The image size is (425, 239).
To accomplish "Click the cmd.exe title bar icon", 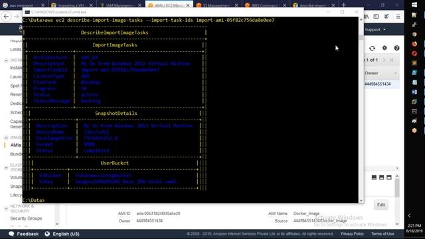I will (x=27, y=12).
